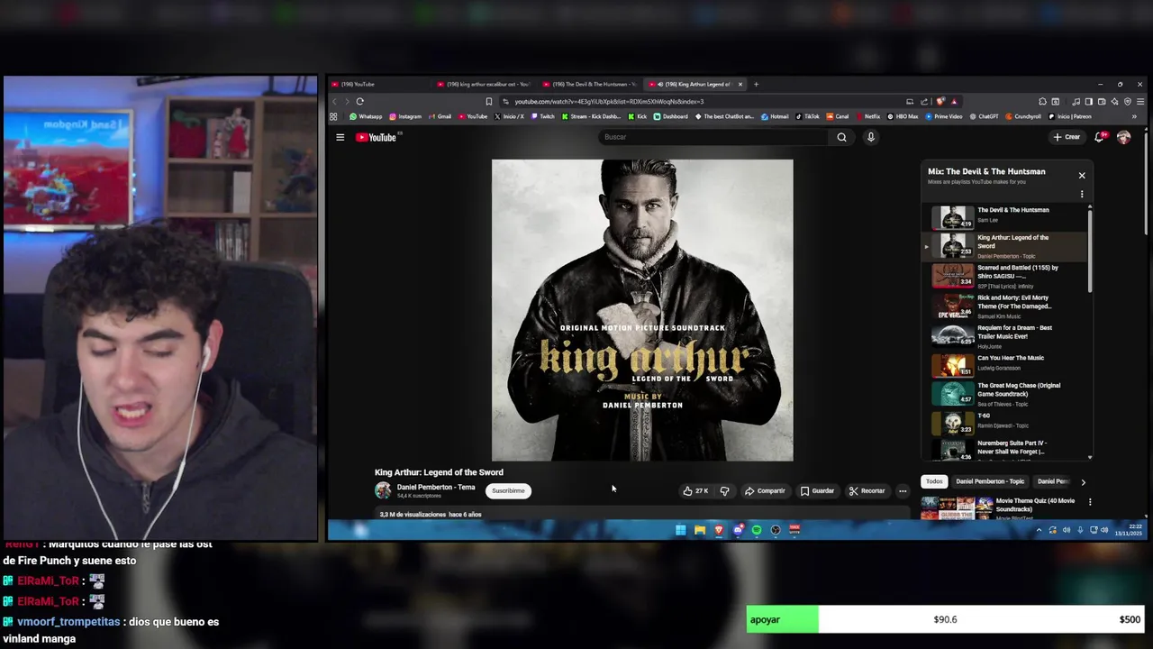The width and height of the screenshot is (1153, 649).
Task: Show hidden system tray icons chevron
Action: 1039,530
